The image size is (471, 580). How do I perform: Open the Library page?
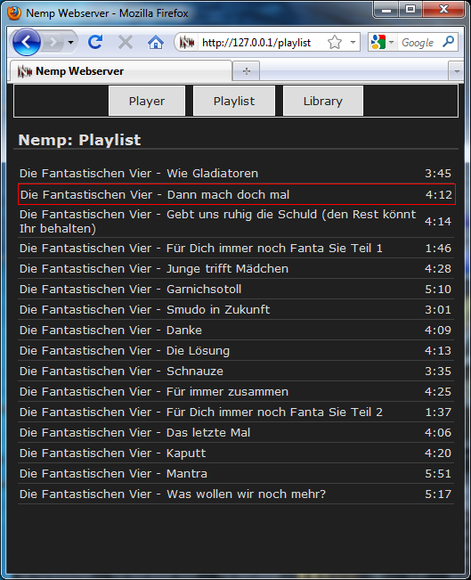pyautogui.click(x=323, y=101)
